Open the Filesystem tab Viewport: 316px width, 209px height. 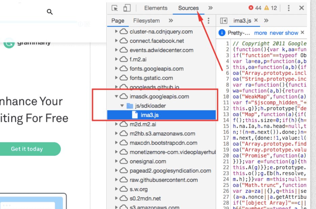click(x=146, y=21)
